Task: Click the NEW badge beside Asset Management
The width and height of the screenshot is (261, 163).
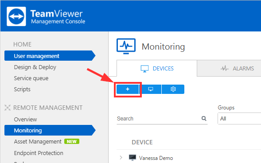Action: click(x=72, y=142)
